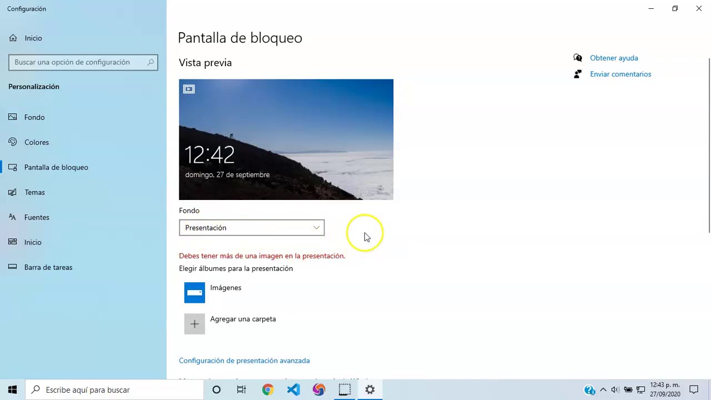
Task: Click the search magnifier in settings search box
Action: click(151, 62)
